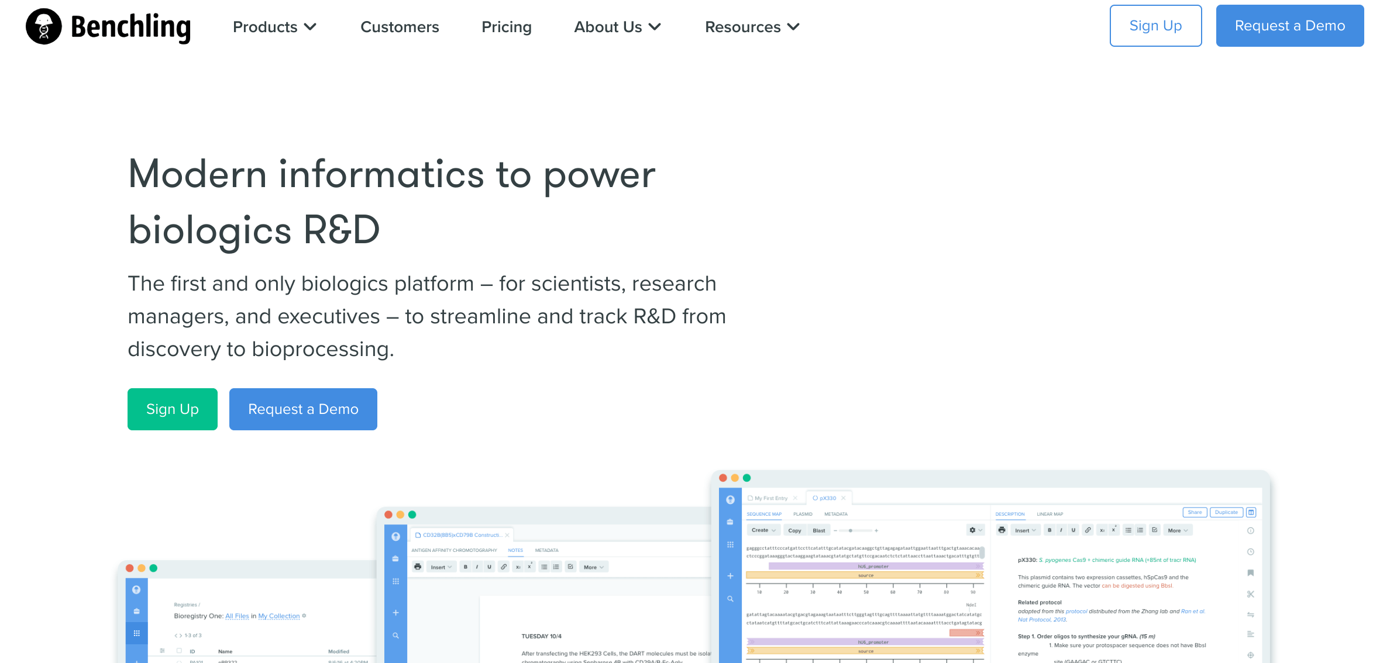Expand the About Us menu
1397x663 pixels.
point(617,27)
